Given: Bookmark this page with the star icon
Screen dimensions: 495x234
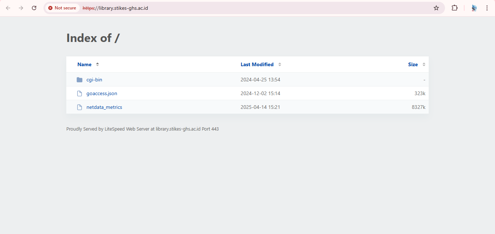Looking at the screenshot, I should [x=436, y=8].
